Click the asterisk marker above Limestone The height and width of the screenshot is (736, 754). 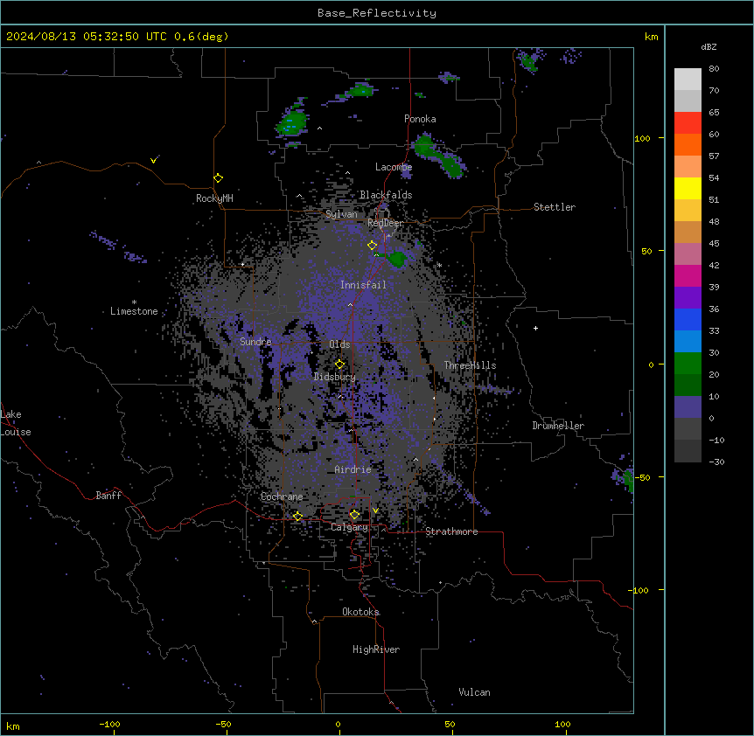[134, 302]
